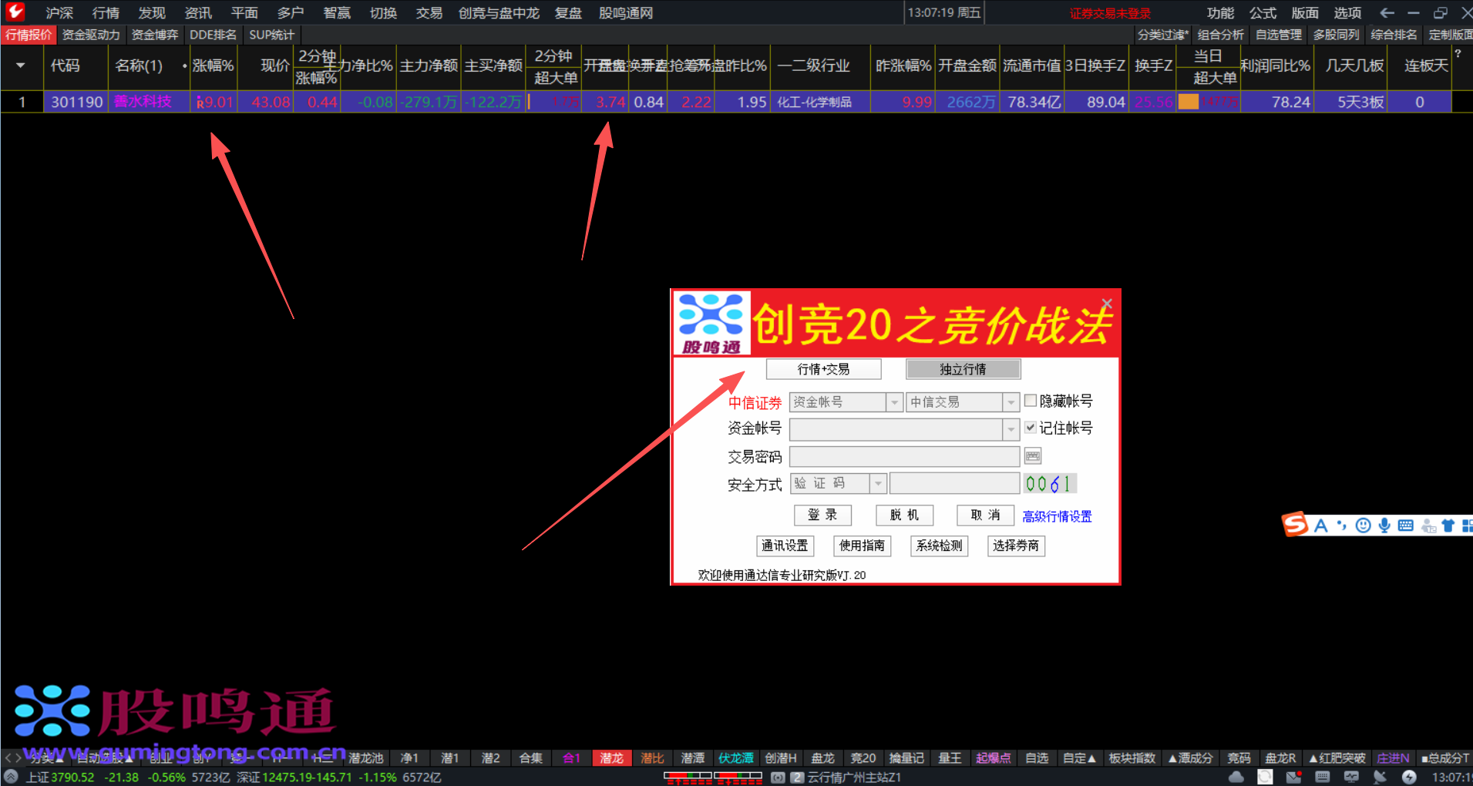This screenshot has width=1473, height=786.
Task: Open the 验证码 security method dropdown
Action: pyautogui.click(x=878, y=483)
